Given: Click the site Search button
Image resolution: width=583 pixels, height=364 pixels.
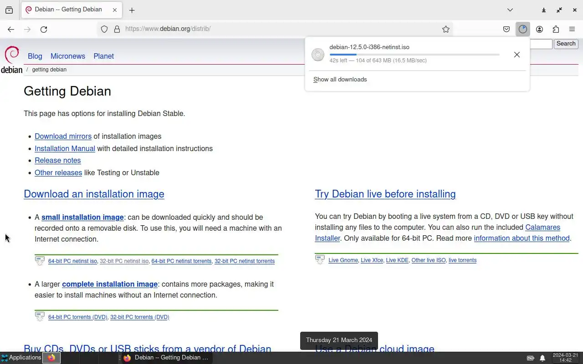Looking at the screenshot, I should coord(566,44).
